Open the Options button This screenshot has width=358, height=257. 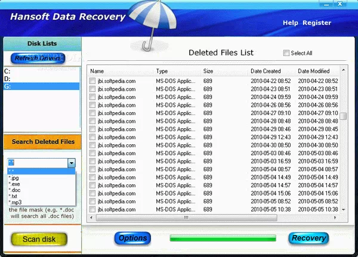(x=132, y=238)
